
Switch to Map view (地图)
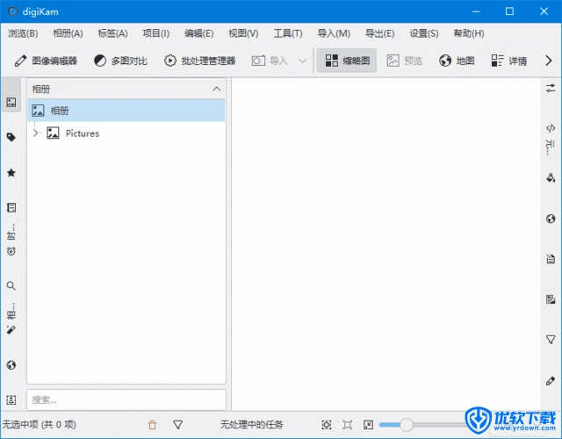click(457, 61)
